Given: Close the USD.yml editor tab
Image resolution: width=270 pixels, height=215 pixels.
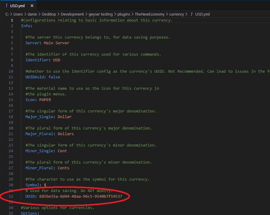Looking at the screenshot, I should (32, 6).
